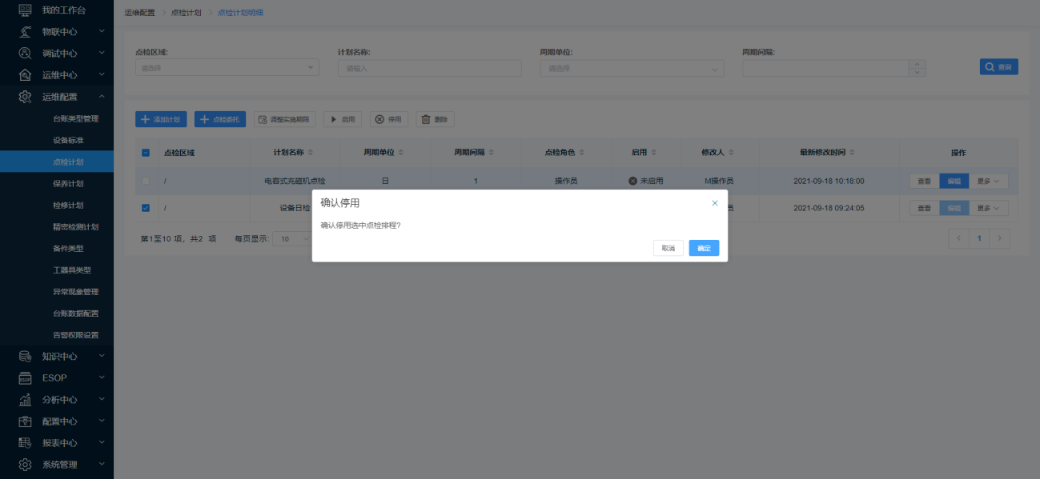This screenshot has width=1040, height=479.
Task: Click the 停用 disable button
Action: pyautogui.click(x=389, y=119)
